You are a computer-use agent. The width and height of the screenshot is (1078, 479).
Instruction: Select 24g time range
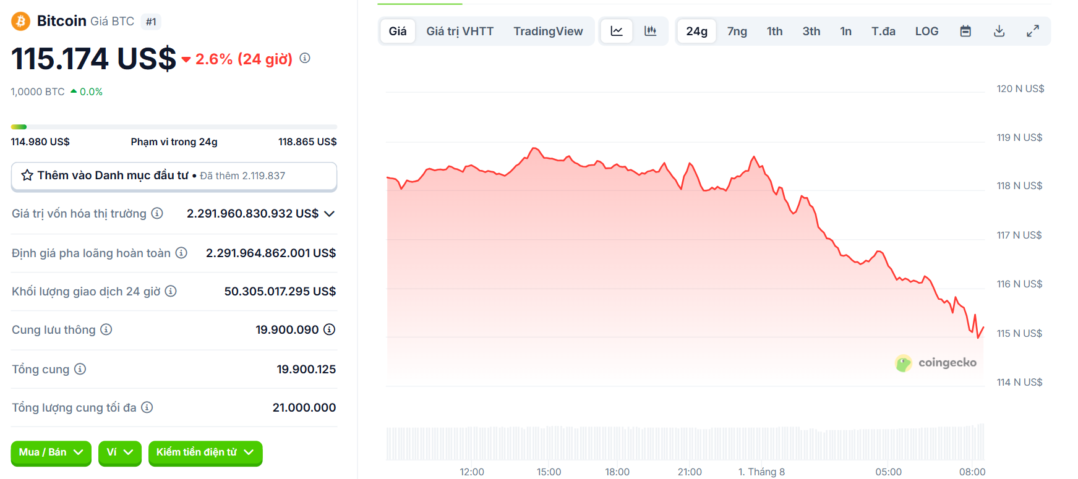point(696,31)
